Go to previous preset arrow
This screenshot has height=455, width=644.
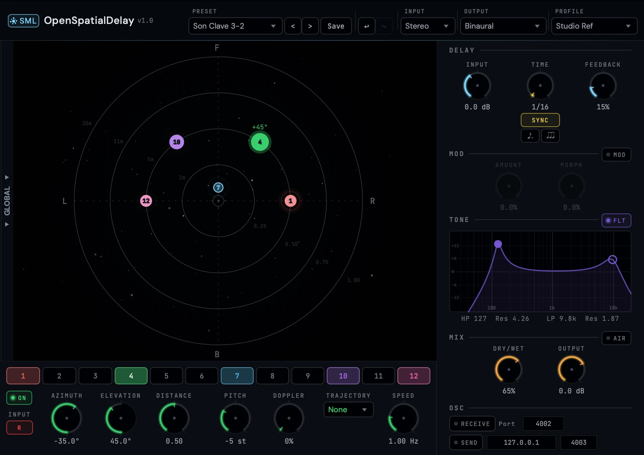tap(293, 26)
